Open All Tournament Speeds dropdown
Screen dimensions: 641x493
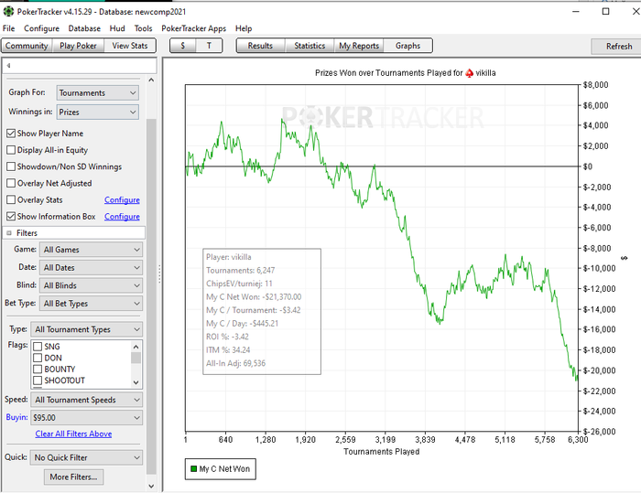pos(87,400)
